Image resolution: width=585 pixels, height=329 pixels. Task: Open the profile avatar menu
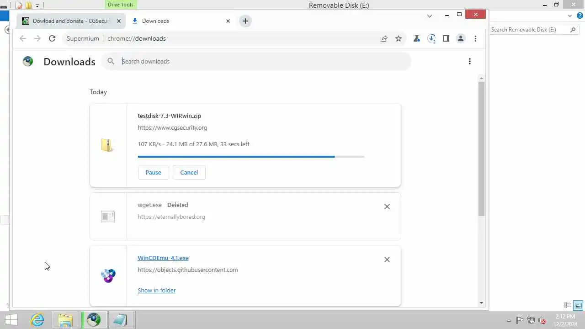tap(461, 38)
